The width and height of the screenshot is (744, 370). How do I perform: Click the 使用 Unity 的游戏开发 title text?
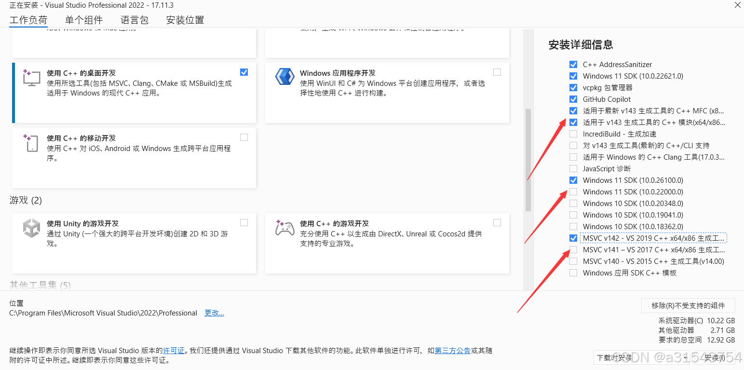coord(82,223)
